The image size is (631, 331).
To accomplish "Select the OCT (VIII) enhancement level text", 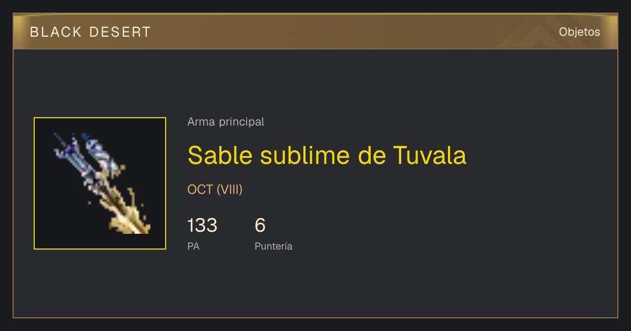I will (x=215, y=190).
